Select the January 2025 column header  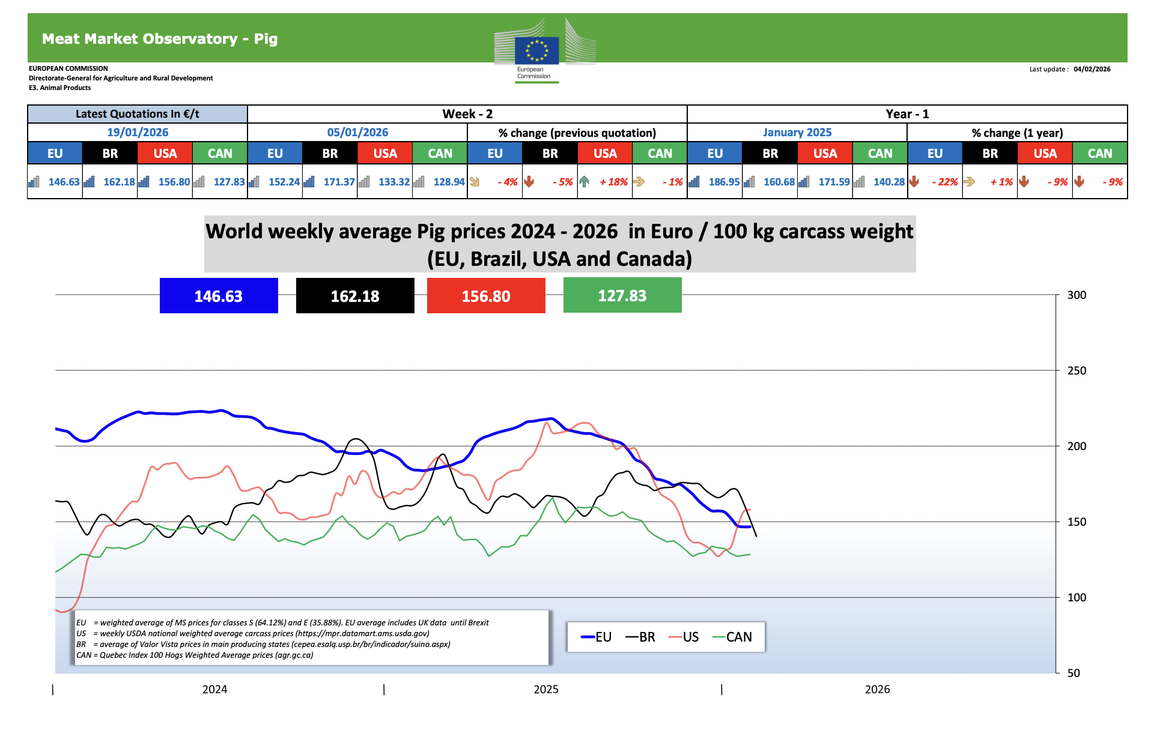click(797, 132)
